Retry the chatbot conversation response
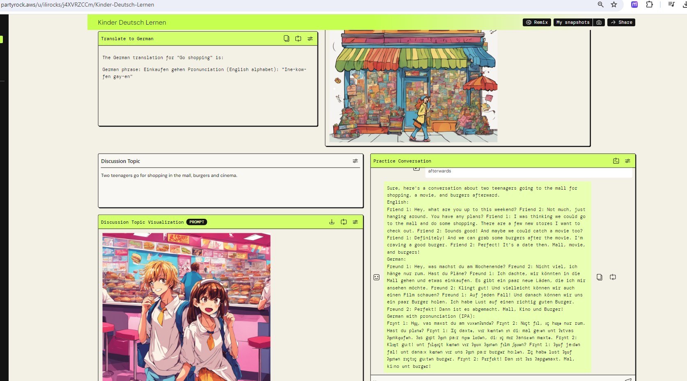This screenshot has width=687, height=381. [x=613, y=277]
